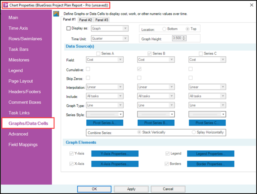The image size is (257, 194).
Task: Enable the Series C checkbox
Action: coord(201,54)
